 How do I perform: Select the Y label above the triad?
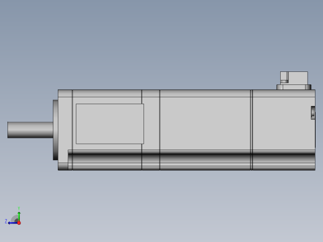coord(19,208)
